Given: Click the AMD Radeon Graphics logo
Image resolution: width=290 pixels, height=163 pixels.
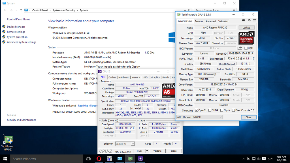Looking at the screenshot, I should [246, 38].
